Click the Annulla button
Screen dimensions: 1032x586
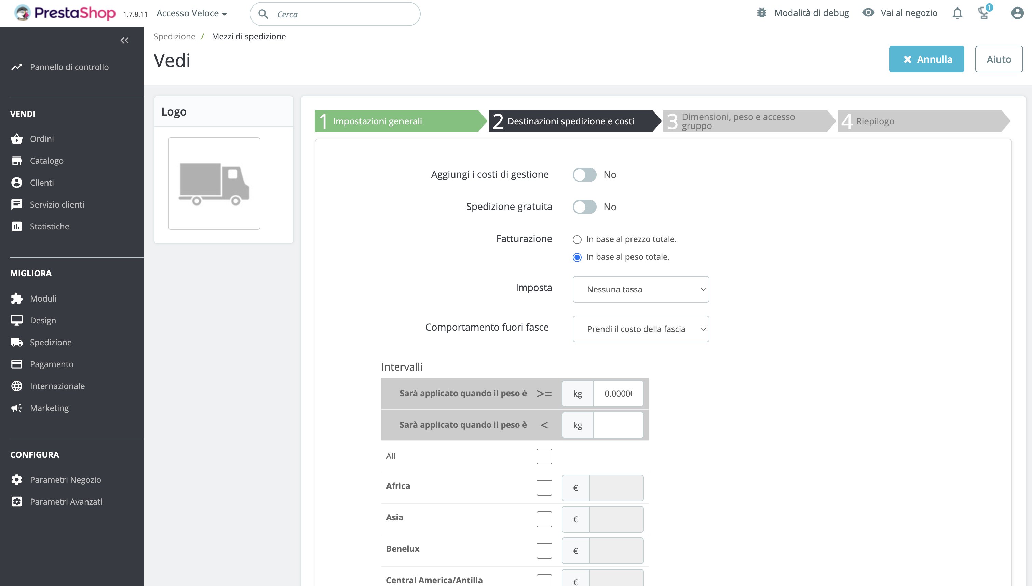926,59
